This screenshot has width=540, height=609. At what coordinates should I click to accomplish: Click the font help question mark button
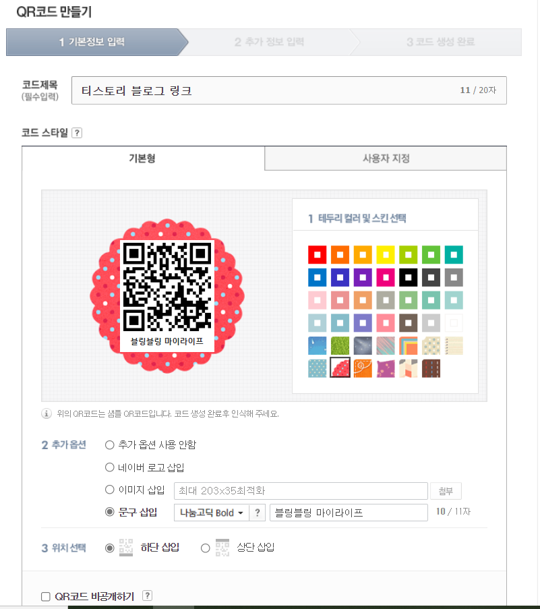(x=258, y=513)
